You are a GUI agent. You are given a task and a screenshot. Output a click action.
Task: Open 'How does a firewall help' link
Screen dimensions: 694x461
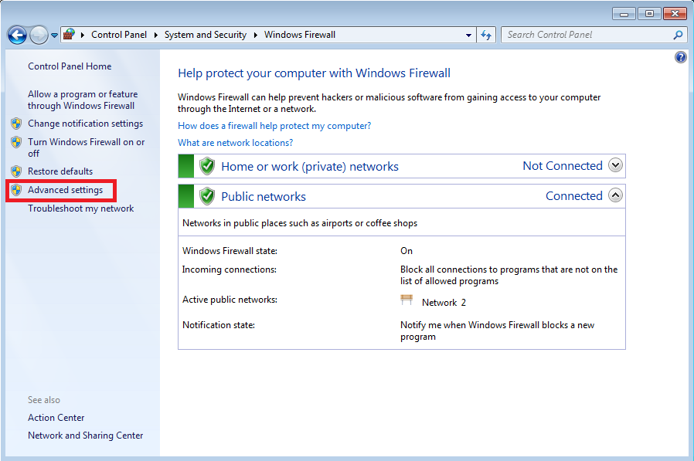(274, 125)
